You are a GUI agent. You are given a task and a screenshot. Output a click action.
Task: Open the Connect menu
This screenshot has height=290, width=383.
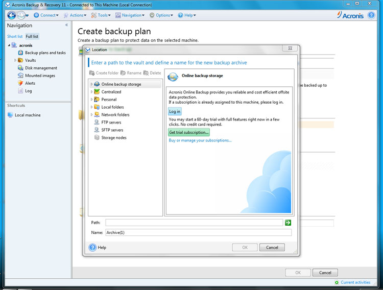[46, 15]
